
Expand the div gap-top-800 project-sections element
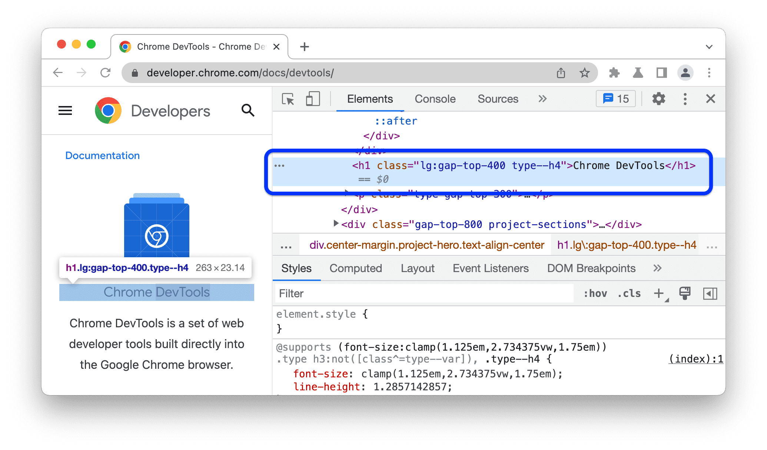coord(333,224)
